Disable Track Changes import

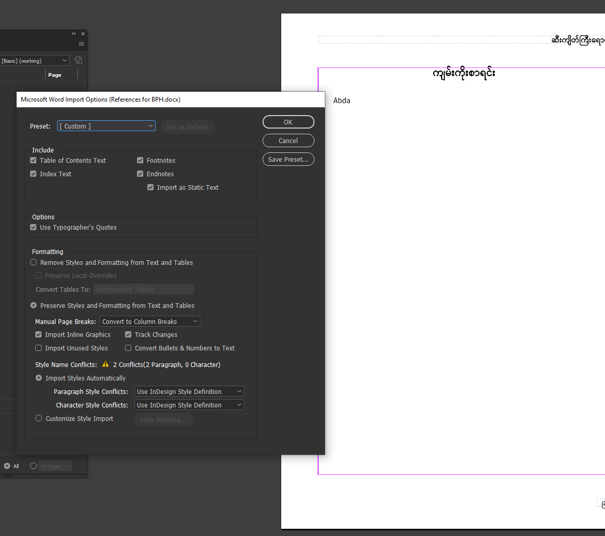click(x=128, y=334)
